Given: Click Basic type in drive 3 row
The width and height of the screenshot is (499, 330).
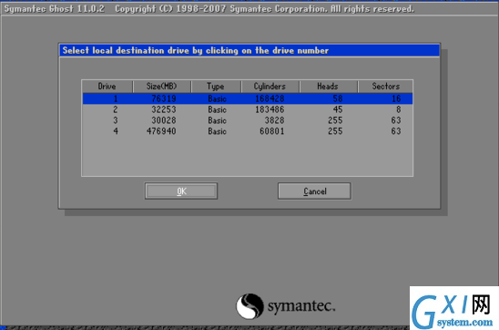Looking at the screenshot, I should (x=217, y=120).
